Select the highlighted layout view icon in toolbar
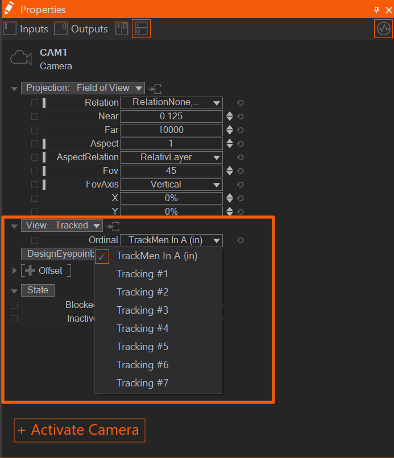This screenshot has width=394, height=458. point(141,29)
